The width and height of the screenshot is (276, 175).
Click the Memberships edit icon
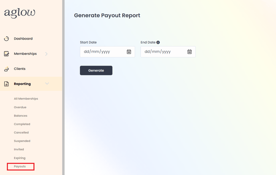click(6, 54)
